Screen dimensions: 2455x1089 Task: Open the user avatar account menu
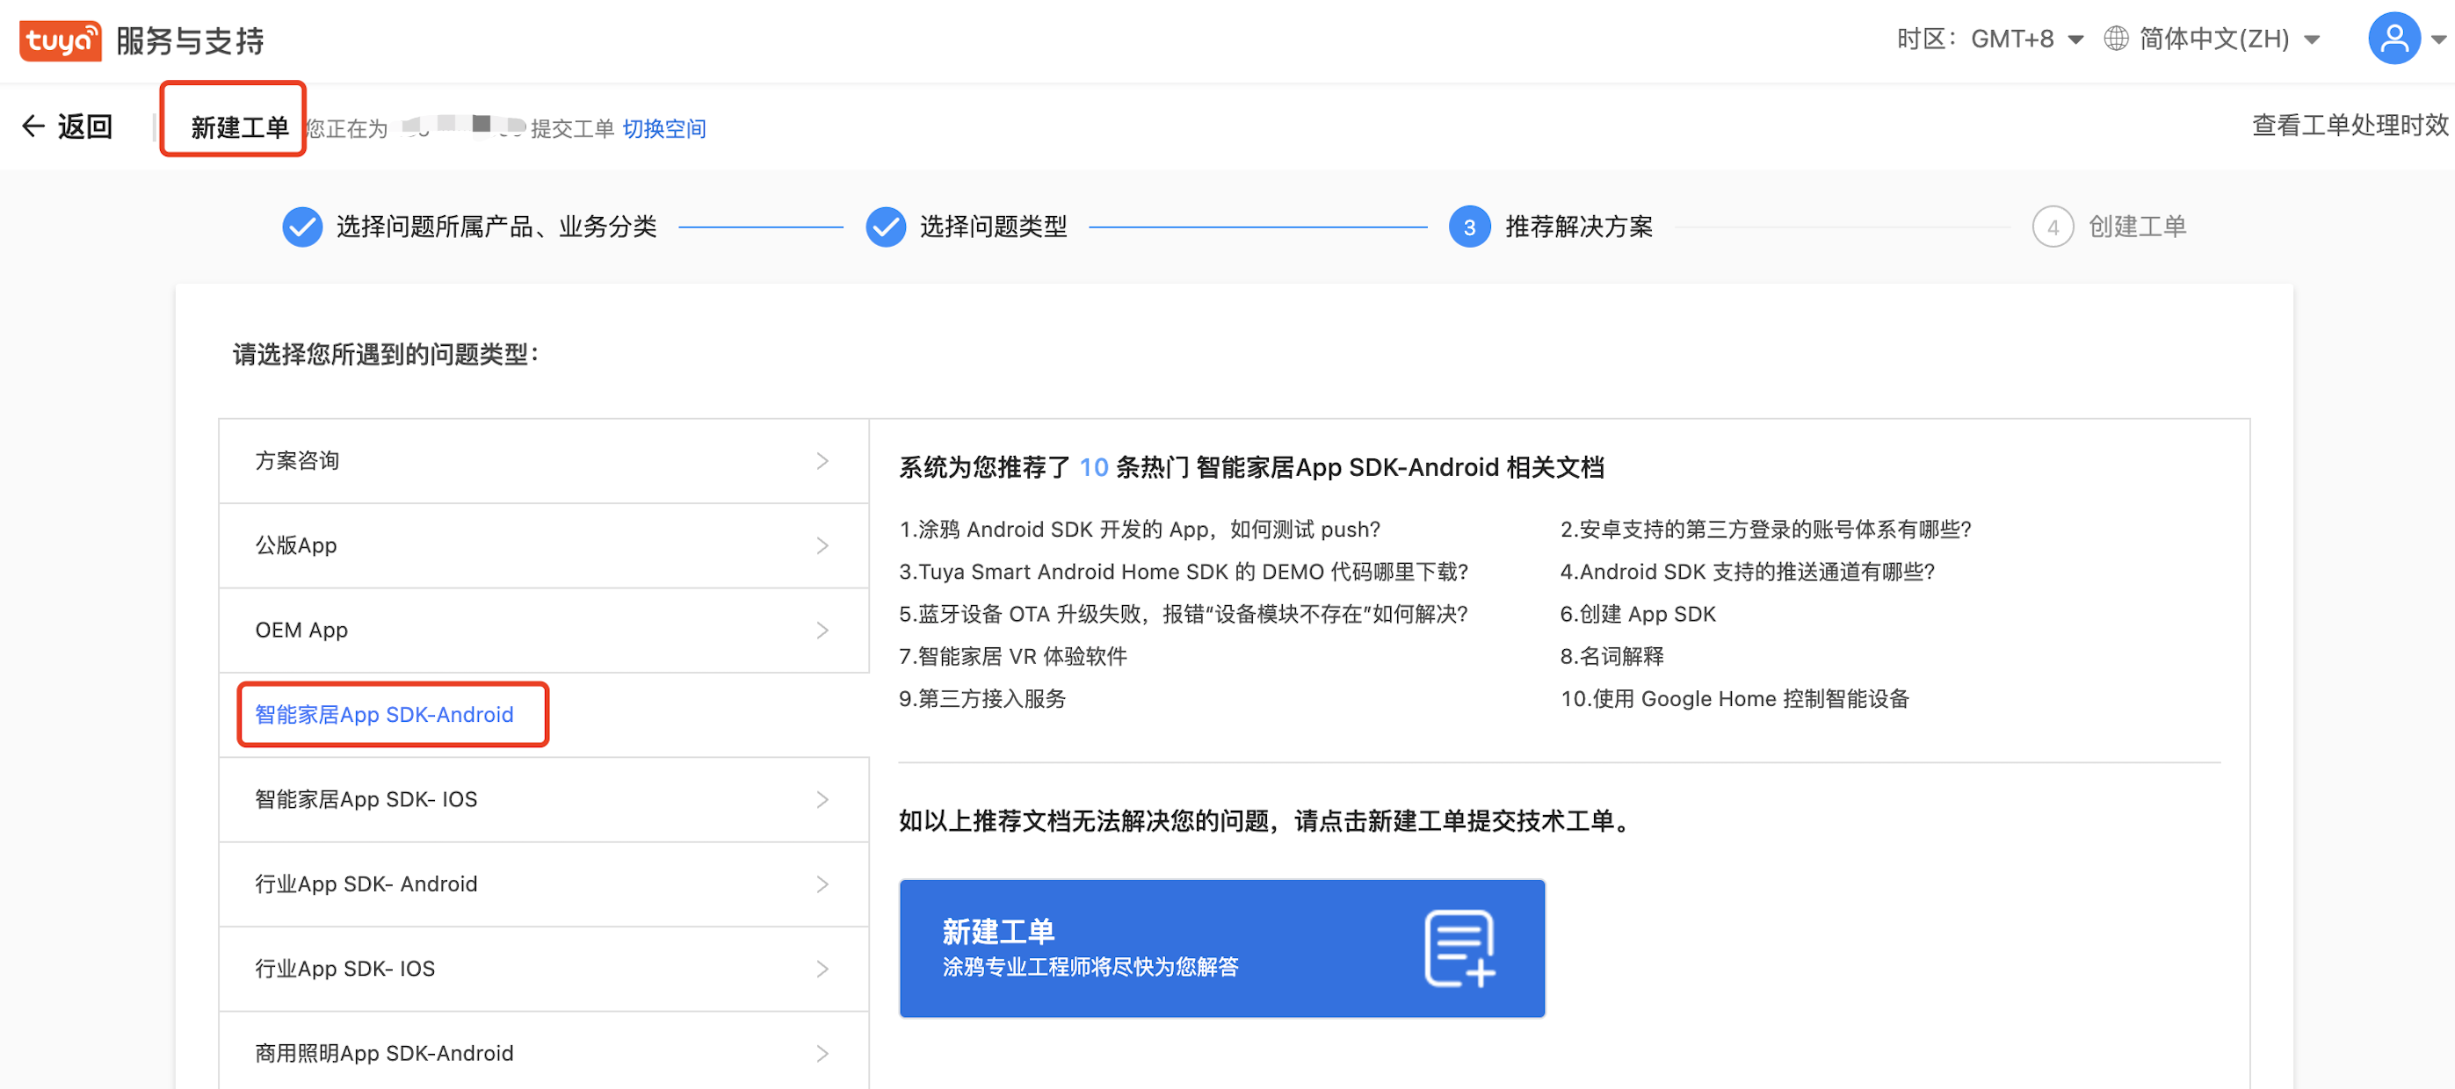2393,39
